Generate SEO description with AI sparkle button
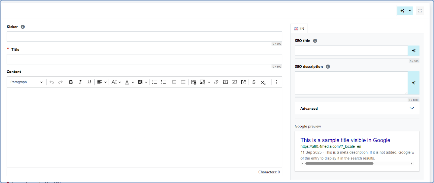The image size is (434, 183). (x=413, y=83)
